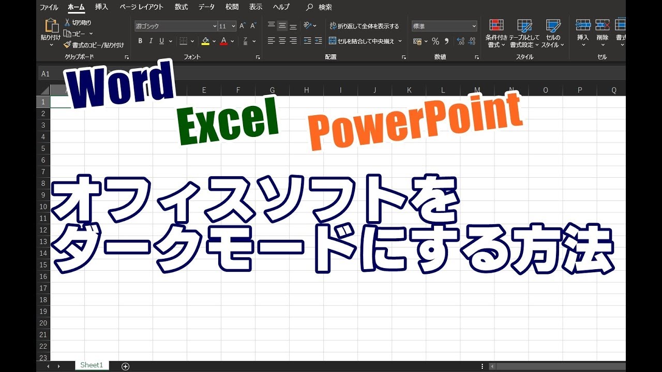Switch to the Formulas (数式) tab
Screen dimensions: 662x372
click(x=181, y=7)
